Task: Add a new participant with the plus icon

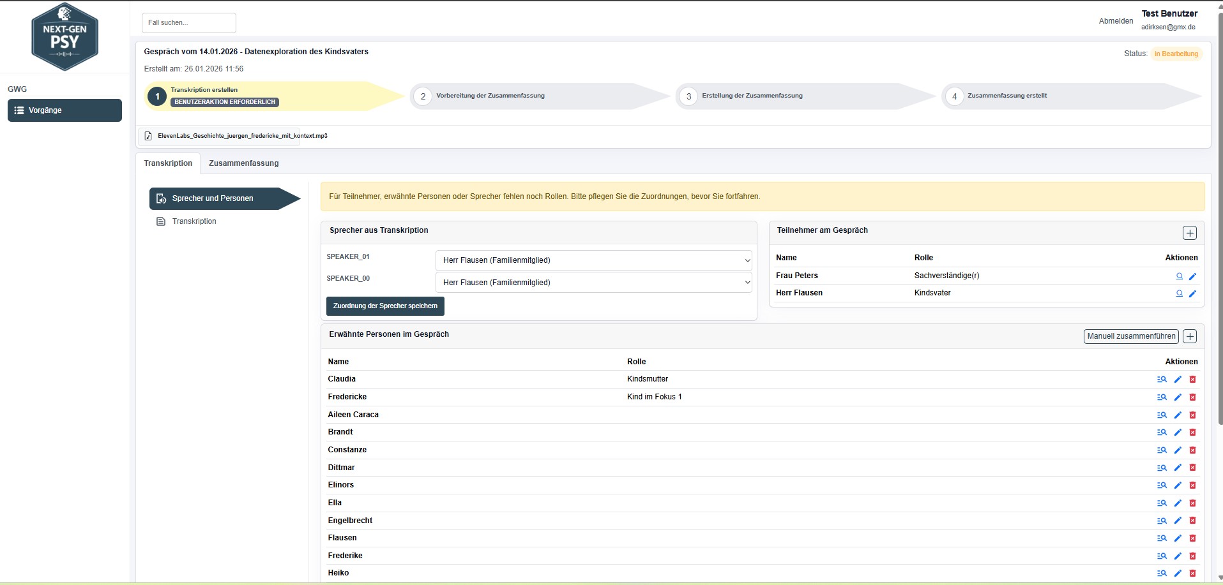Action: [x=1189, y=233]
